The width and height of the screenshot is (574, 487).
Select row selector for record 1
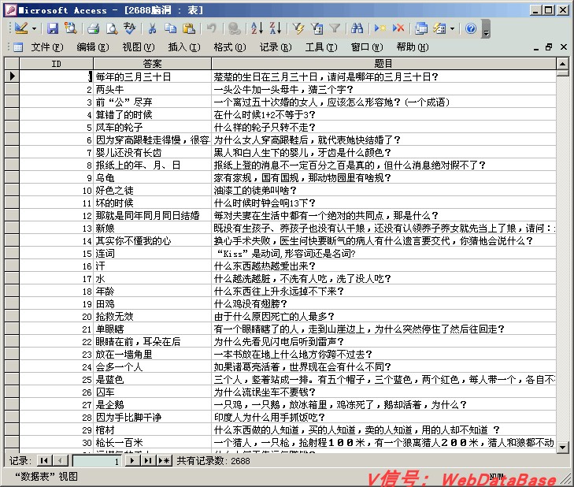(12, 76)
